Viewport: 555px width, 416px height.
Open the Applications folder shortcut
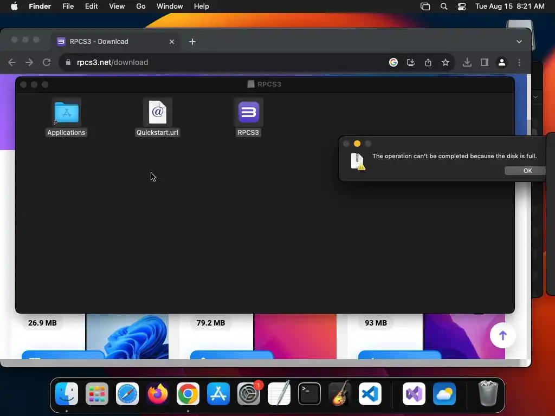[66, 117]
